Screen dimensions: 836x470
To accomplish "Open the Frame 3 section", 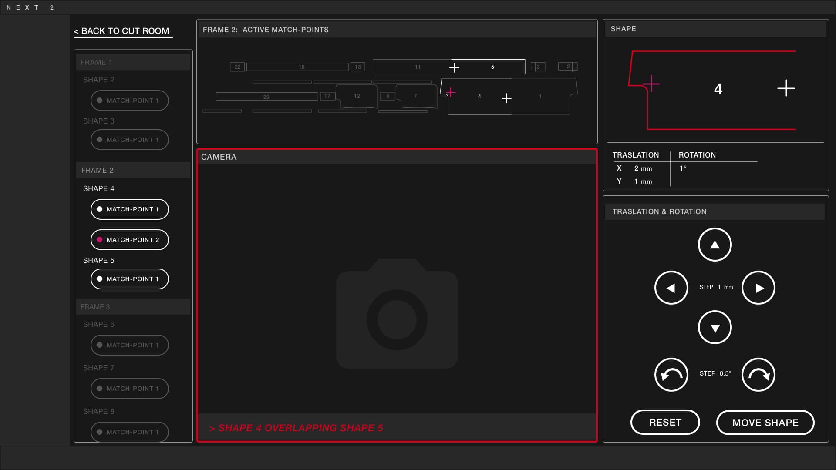I will pos(133,307).
